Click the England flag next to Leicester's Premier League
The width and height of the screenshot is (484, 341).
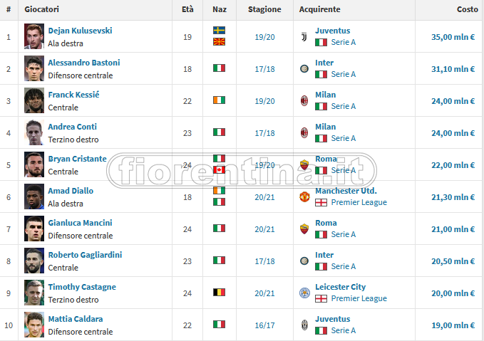tap(321, 298)
